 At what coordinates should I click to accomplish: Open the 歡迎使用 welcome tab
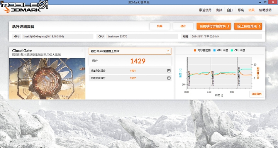(205, 10)
